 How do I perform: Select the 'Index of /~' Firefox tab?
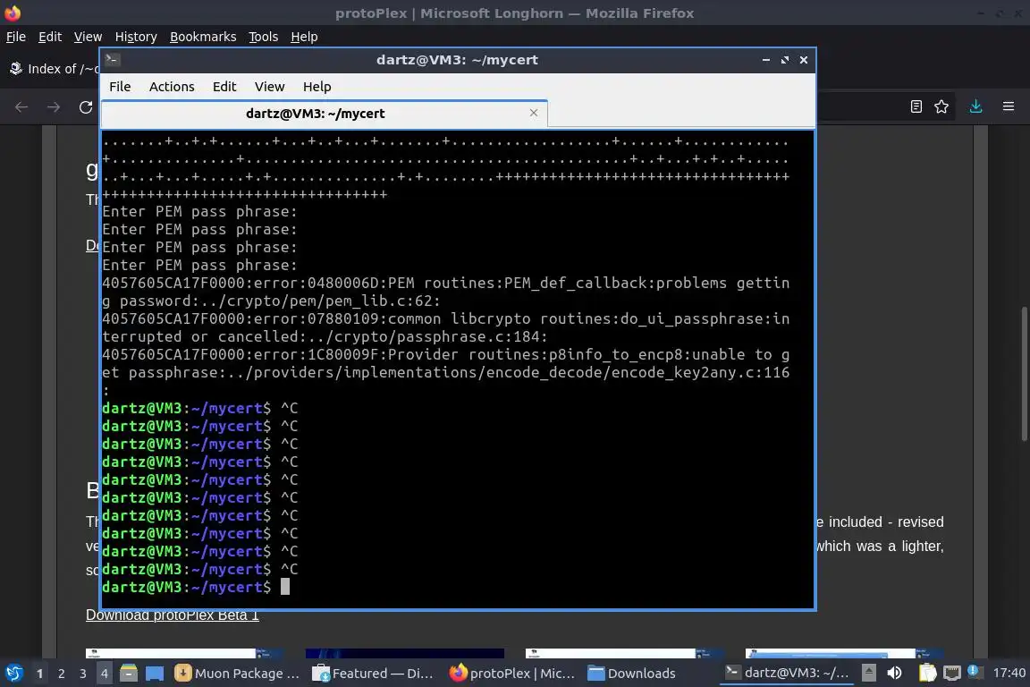pyautogui.click(x=53, y=68)
